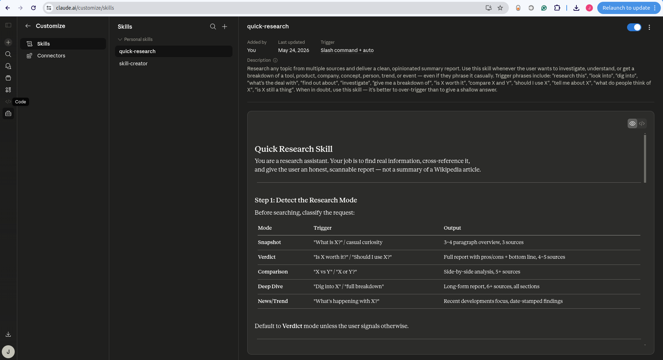Bookmark this page with the star icon

click(x=500, y=8)
